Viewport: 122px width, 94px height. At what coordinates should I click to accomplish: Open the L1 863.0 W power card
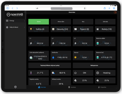tap(39, 41)
